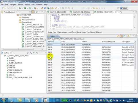Click the History navigation icon before the dropdown

129,36
